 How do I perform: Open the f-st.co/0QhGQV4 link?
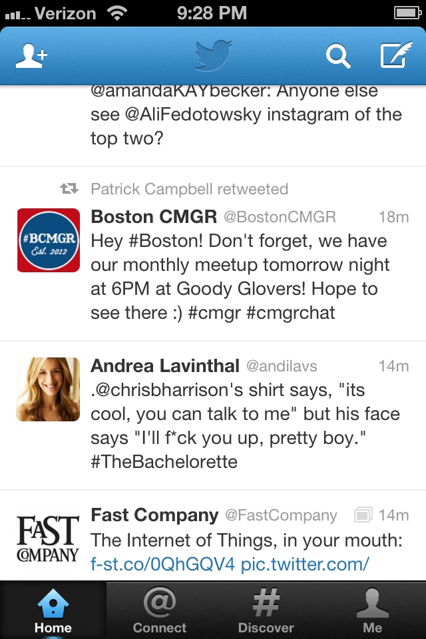tap(163, 564)
